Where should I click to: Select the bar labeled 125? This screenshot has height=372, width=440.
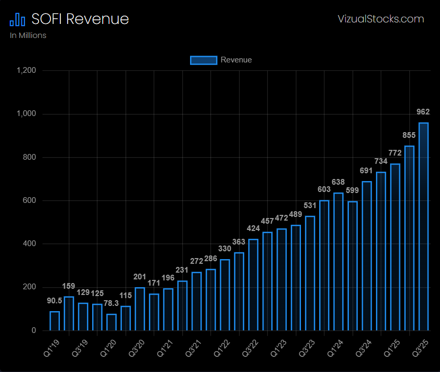click(97, 317)
